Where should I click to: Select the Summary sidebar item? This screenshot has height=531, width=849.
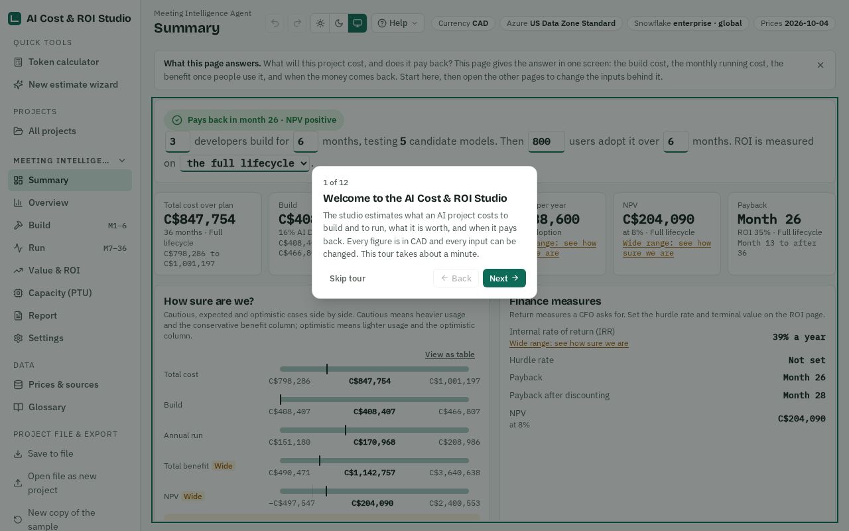(x=70, y=180)
